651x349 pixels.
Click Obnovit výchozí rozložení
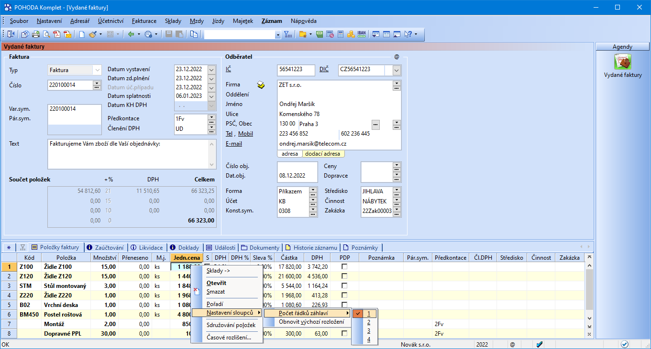[x=311, y=322]
